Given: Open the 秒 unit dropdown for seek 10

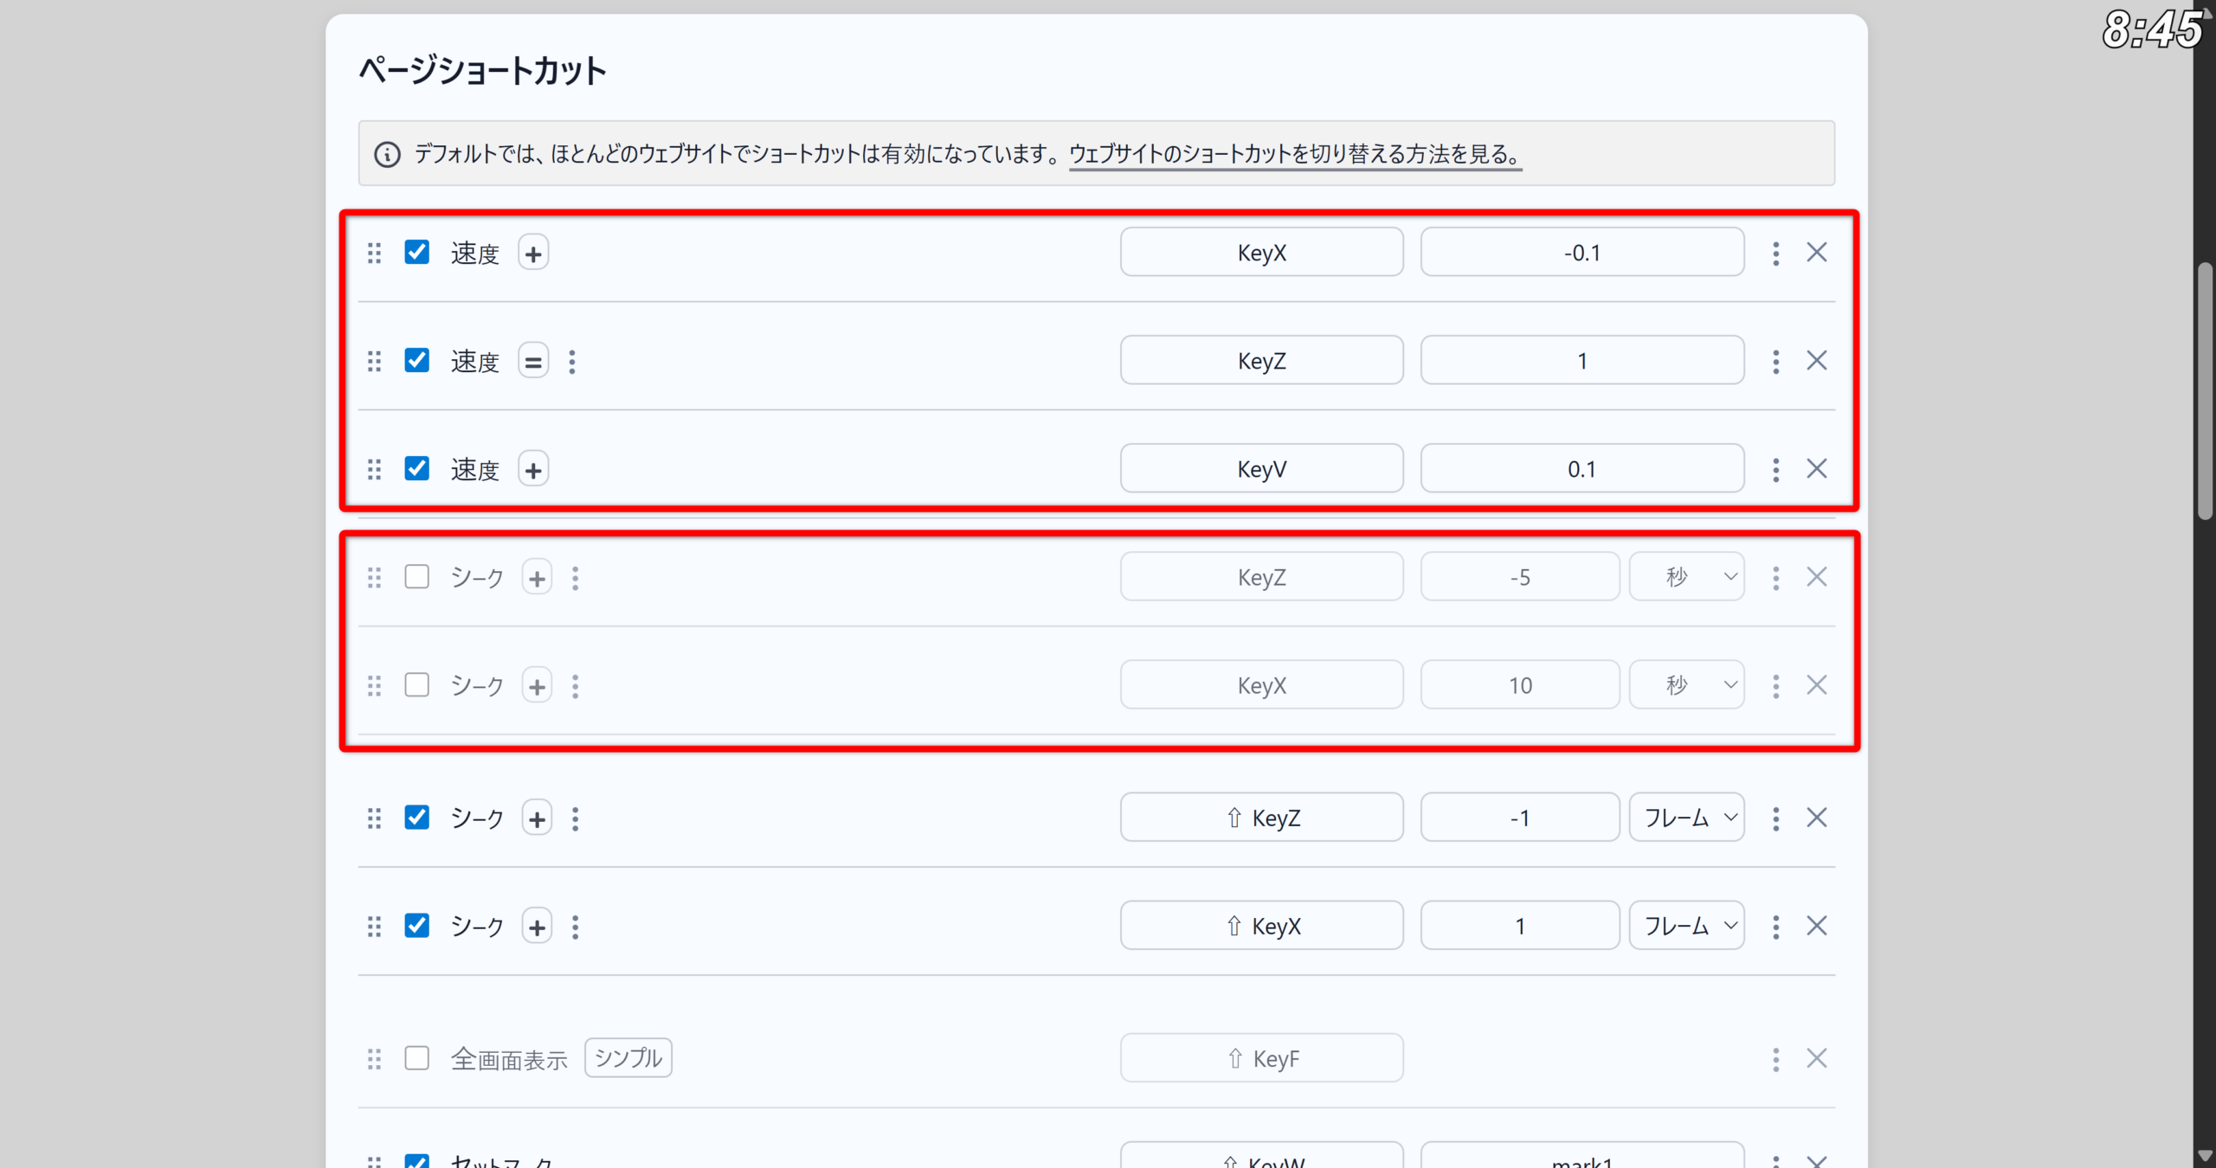Looking at the screenshot, I should click(x=1686, y=685).
